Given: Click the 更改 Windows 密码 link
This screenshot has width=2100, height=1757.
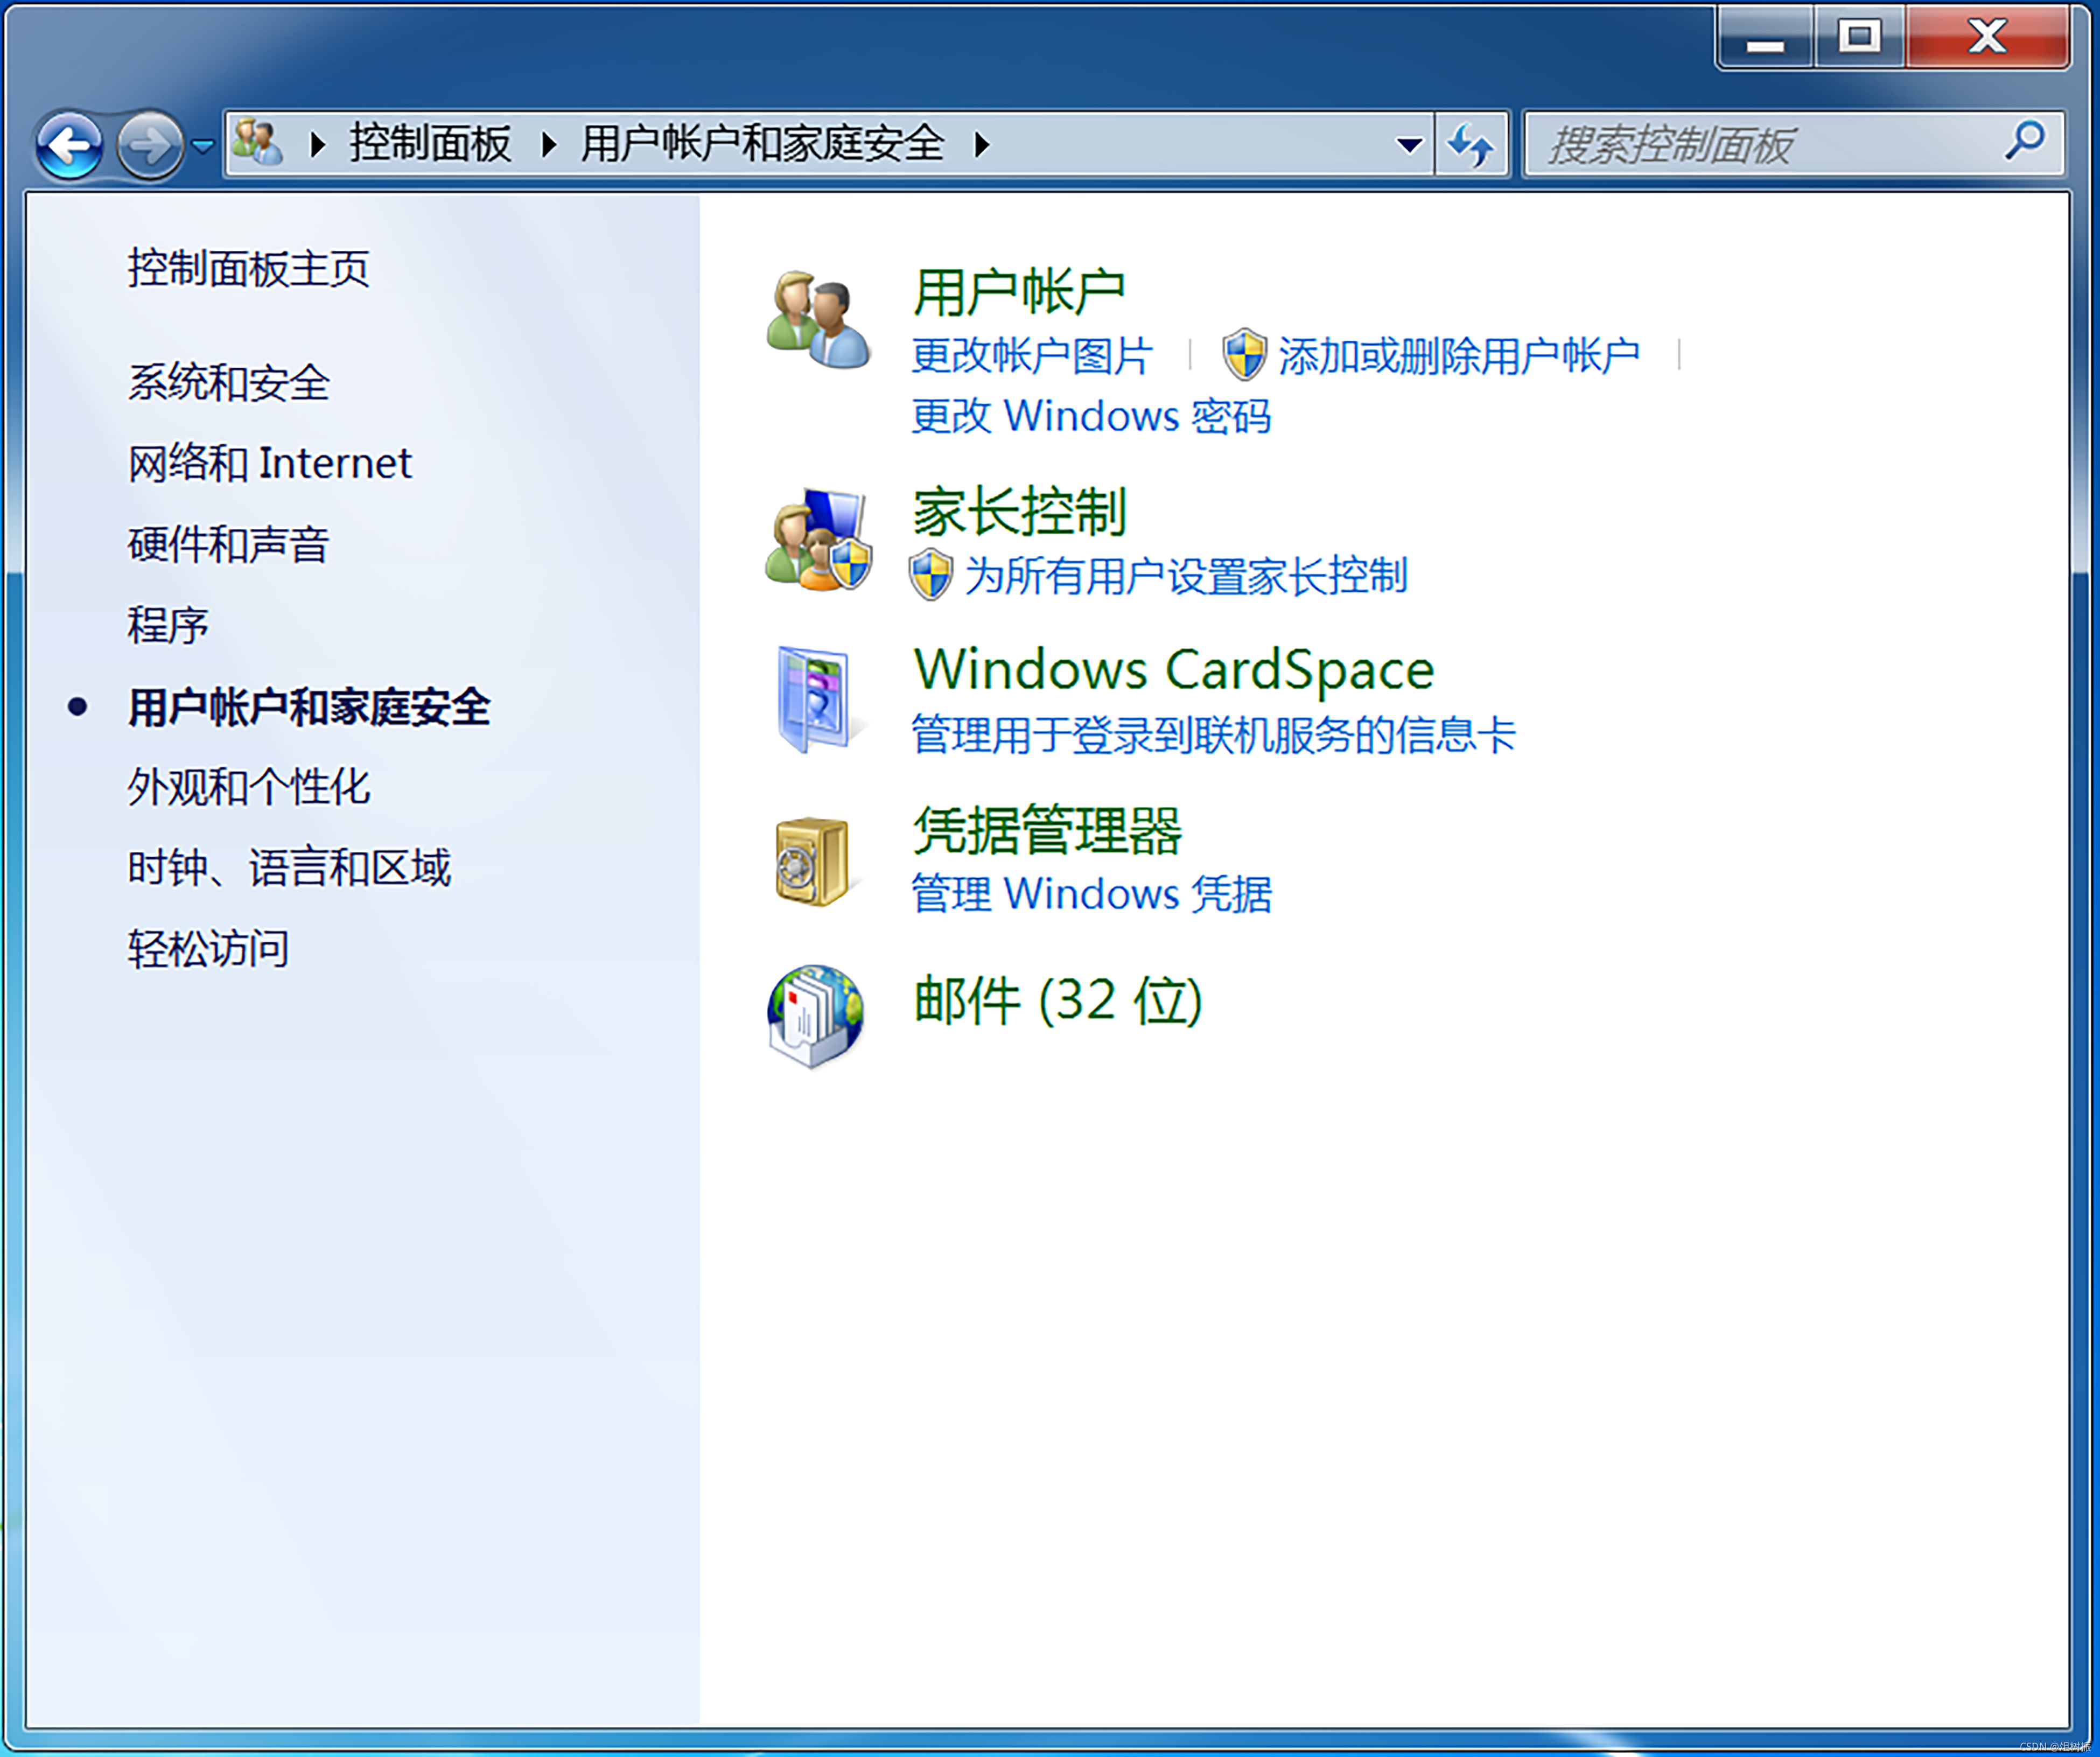Looking at the screenshot, I should (1090, 416).
